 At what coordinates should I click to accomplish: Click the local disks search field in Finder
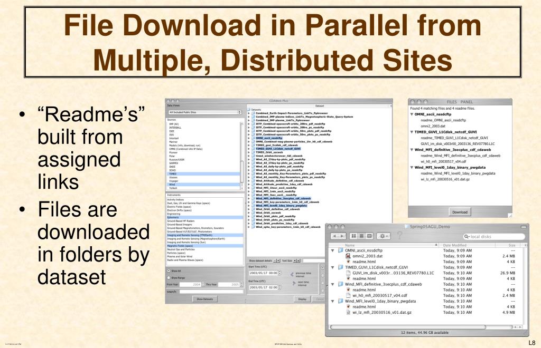[x=494, y=236]
